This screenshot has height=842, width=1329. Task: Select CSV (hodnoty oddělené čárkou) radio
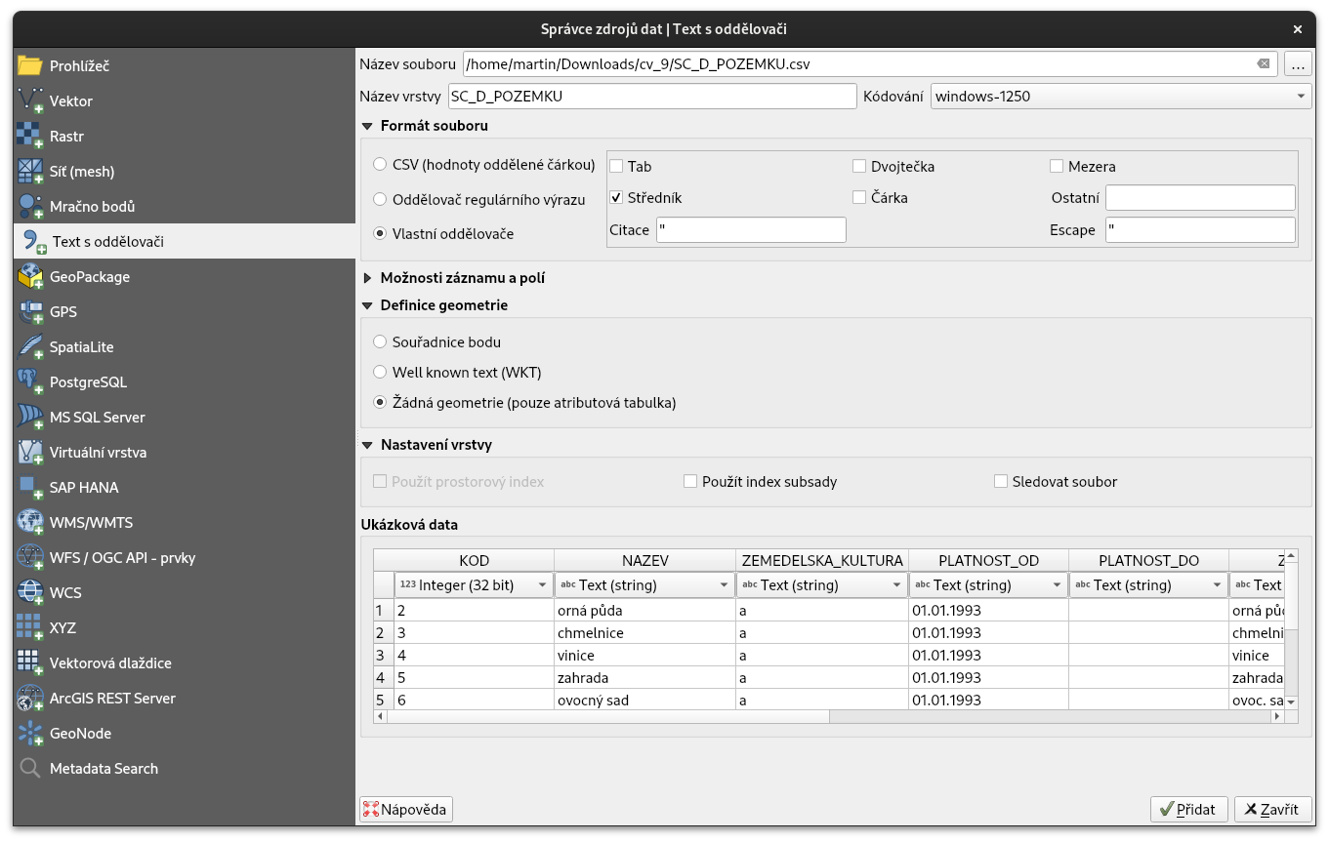coord(380,165)
